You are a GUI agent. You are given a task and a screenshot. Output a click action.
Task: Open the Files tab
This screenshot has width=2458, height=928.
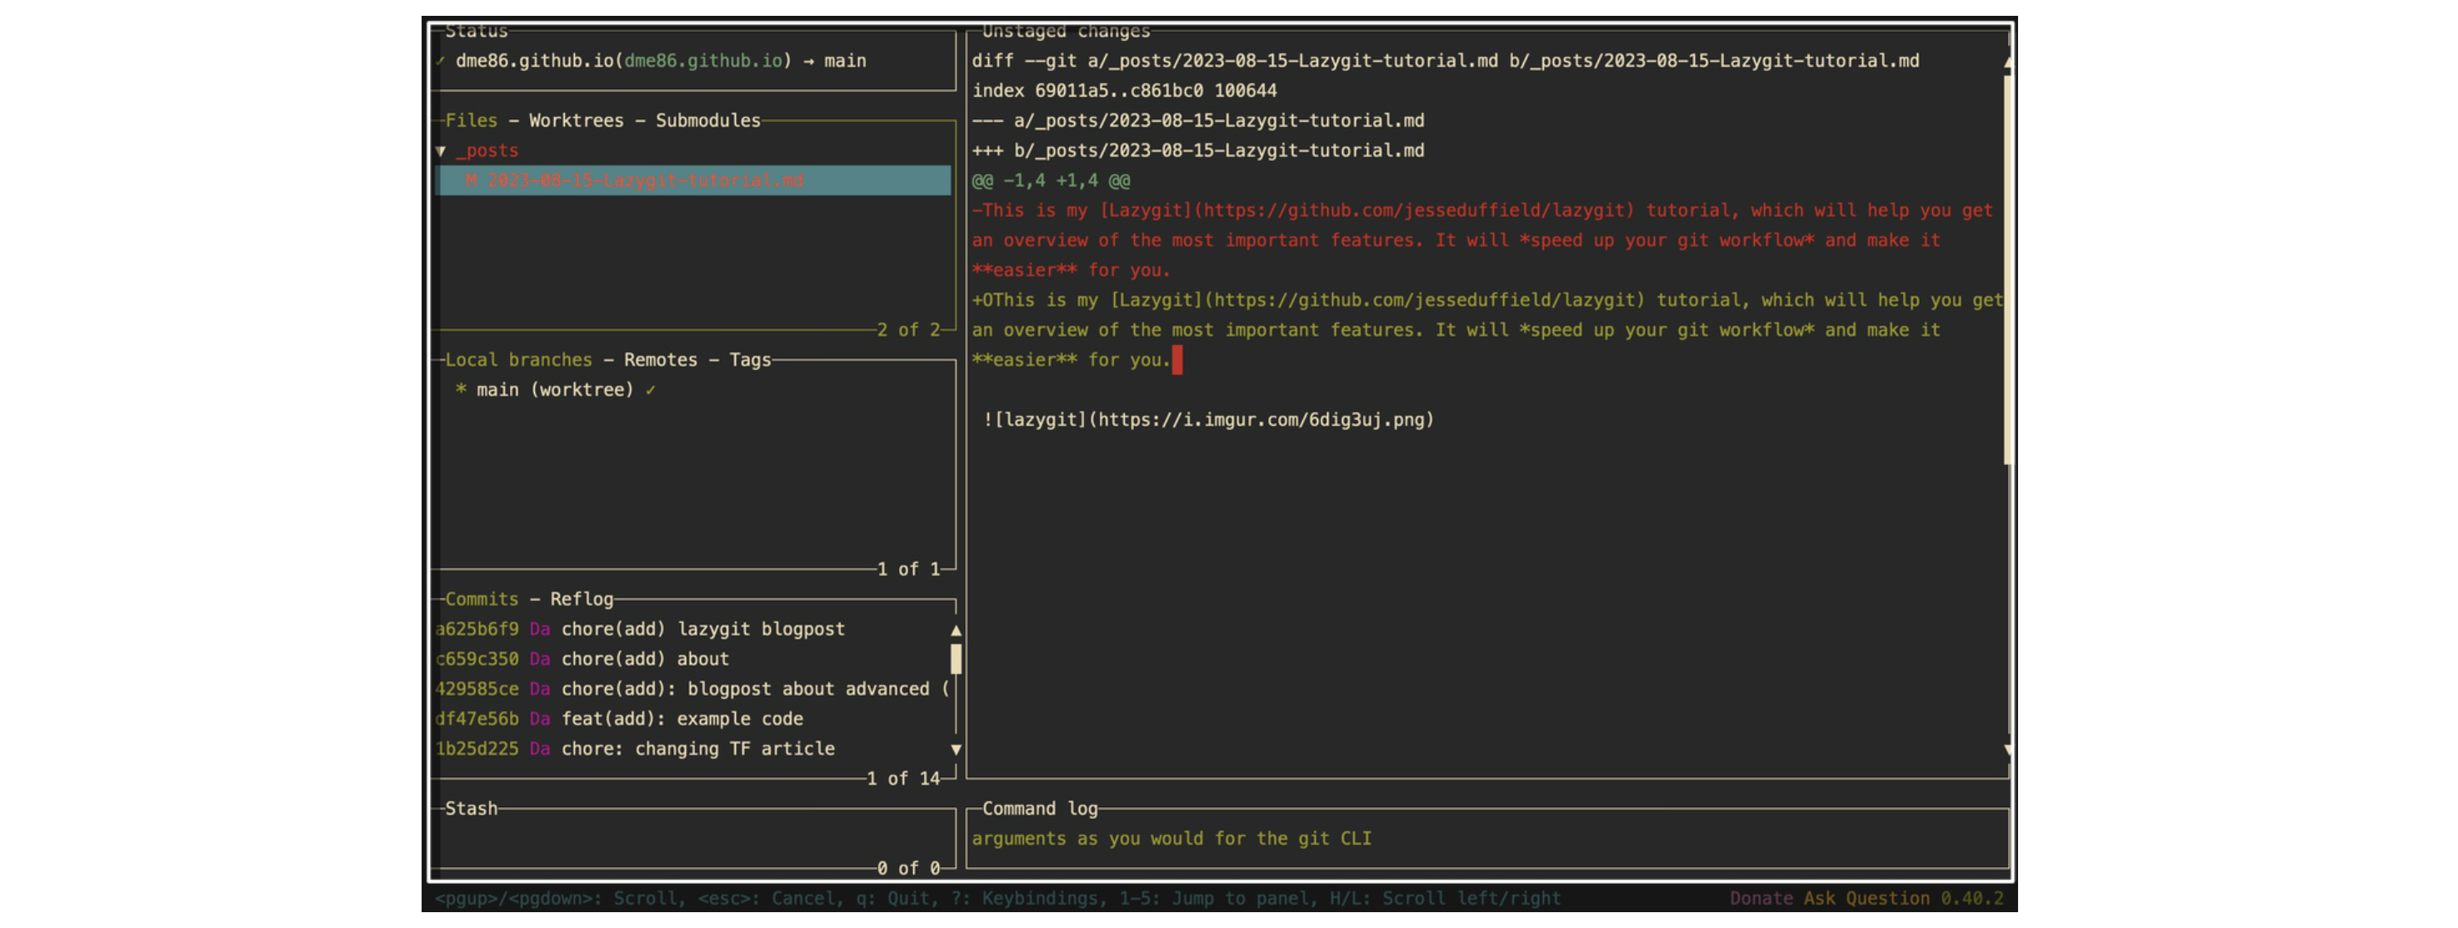(x=472, y=120)
